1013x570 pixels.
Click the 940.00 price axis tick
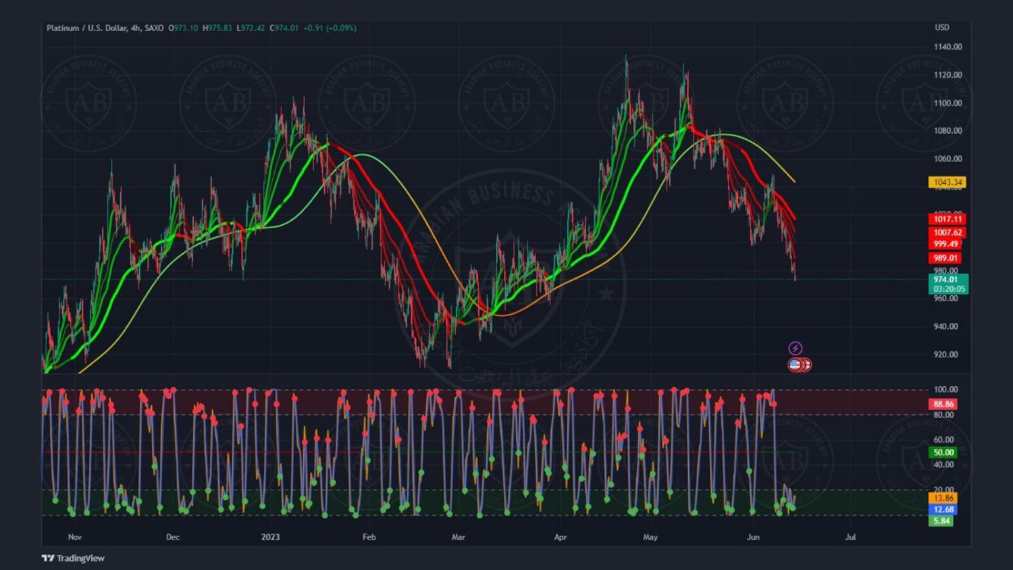click(945, 326)
